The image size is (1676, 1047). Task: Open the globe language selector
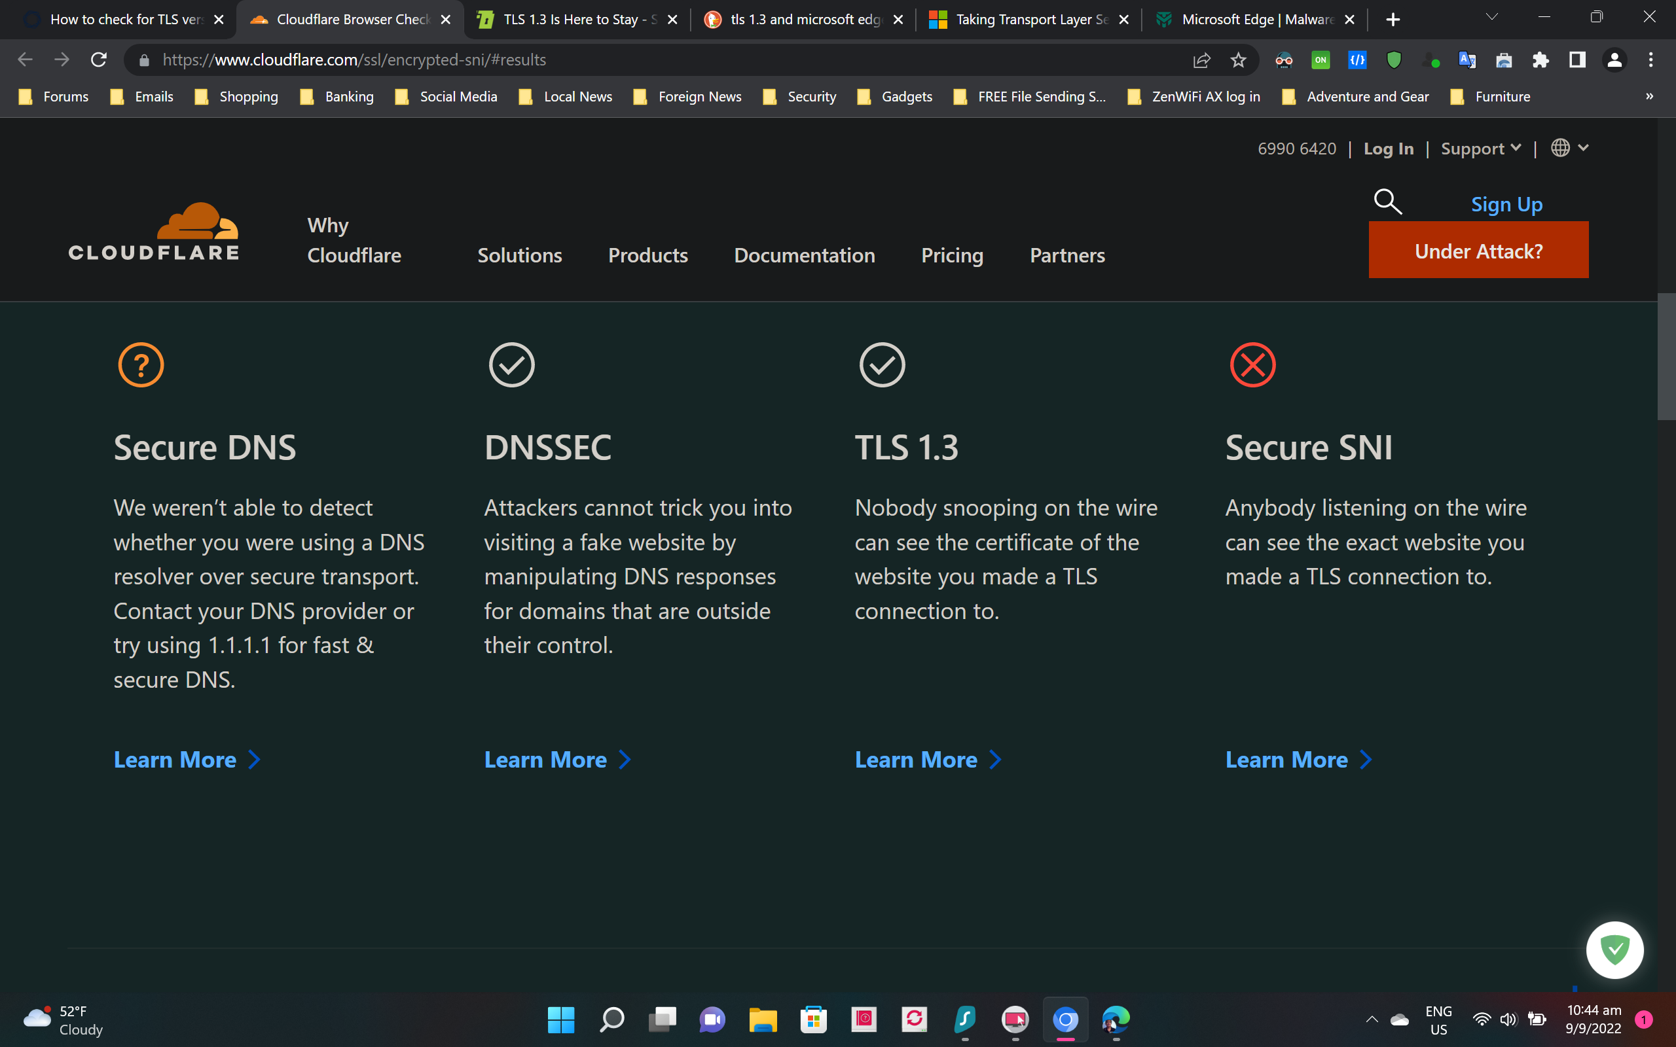coord(1569,147)
